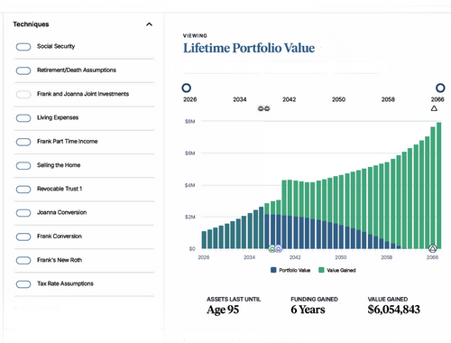Click the Revocable Trust 1 label
451x343 pixels.
point(60,189)
